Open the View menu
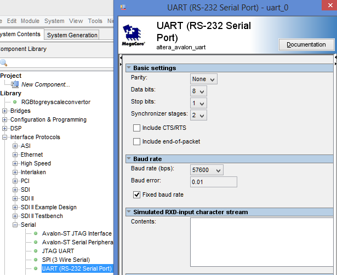The image size is (337, 275). click(76, 21)
